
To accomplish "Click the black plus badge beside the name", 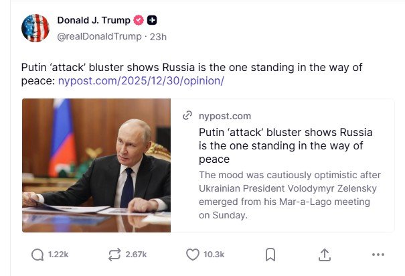I will tap(153, 20).
